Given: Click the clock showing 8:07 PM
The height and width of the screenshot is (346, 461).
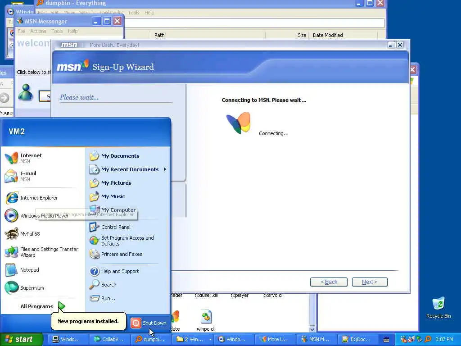Looking at the screenshot, I should pos(444,339).
